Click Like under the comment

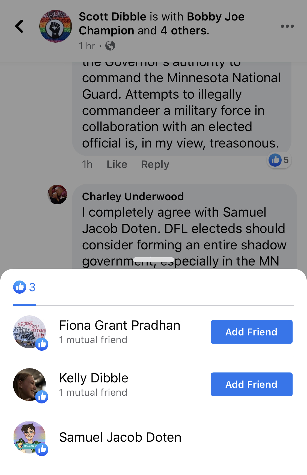(117, 164)
